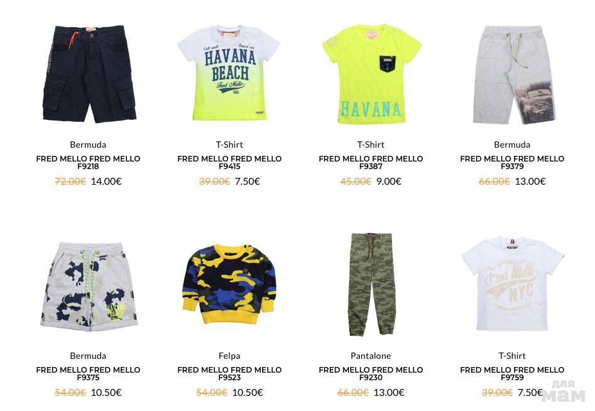Open the blue and yellow camo sweatshirt image
The image size is (595, 411).
[x=229, y=285]
